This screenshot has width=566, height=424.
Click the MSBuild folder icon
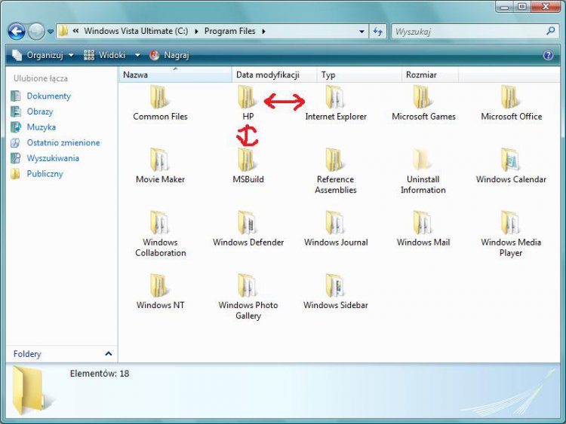tap(248, 160)
